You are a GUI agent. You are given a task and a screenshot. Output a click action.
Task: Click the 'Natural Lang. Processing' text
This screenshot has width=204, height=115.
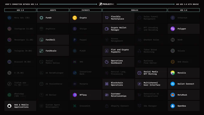click(118, 73)
